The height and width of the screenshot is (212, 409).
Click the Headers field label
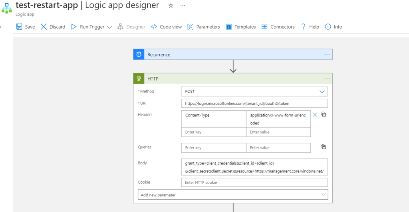point(145,114)
